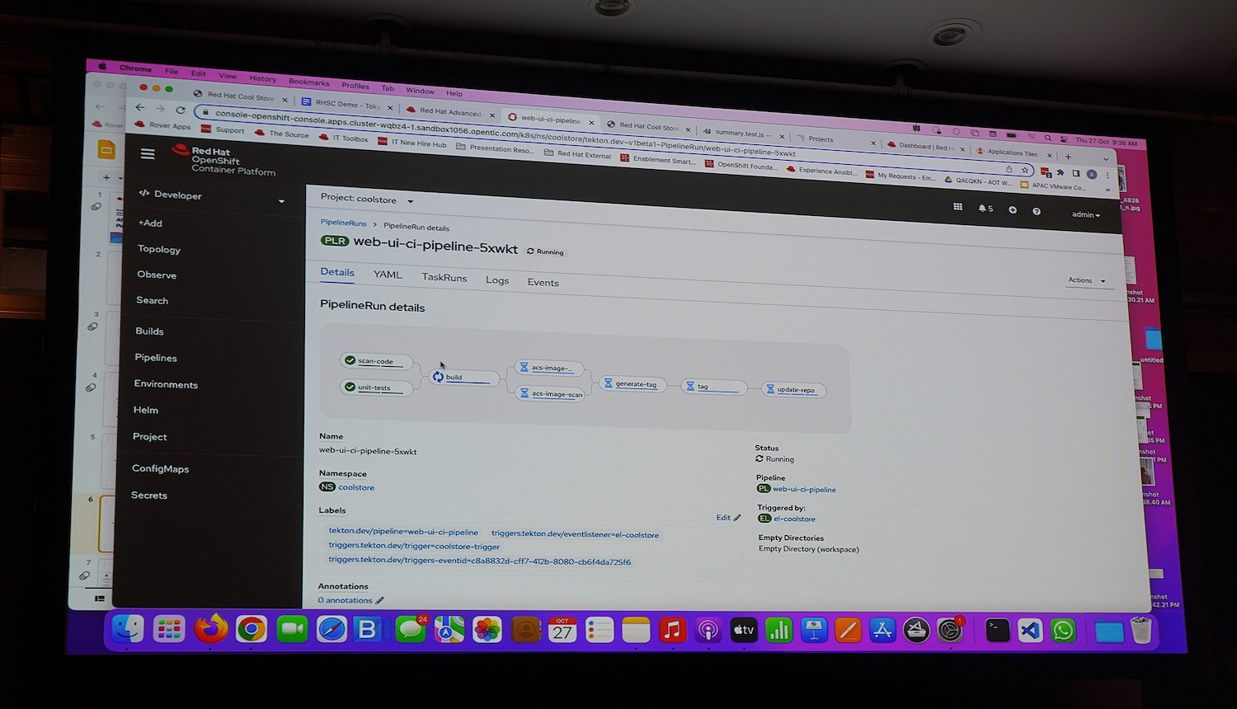Switch to the TaskRuns tab
1237x709 pixels.
[444, 277]
